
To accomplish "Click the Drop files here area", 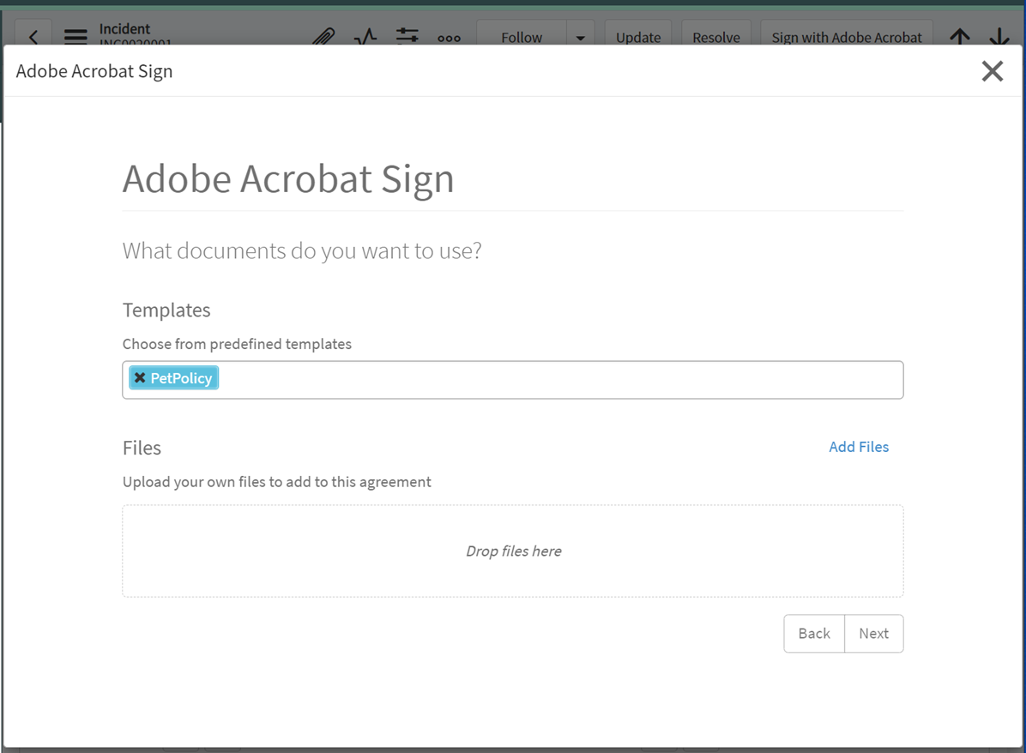I will pyautogui.click(x=513, y=551).
